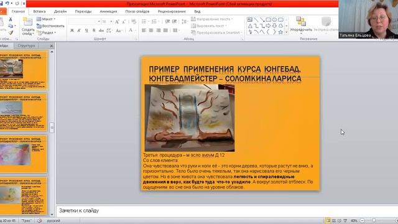This screenshot has height=224, width=398.
Task: Pick the oval shape in gallery
Action: pyautogui.click(x=274, y=19)
